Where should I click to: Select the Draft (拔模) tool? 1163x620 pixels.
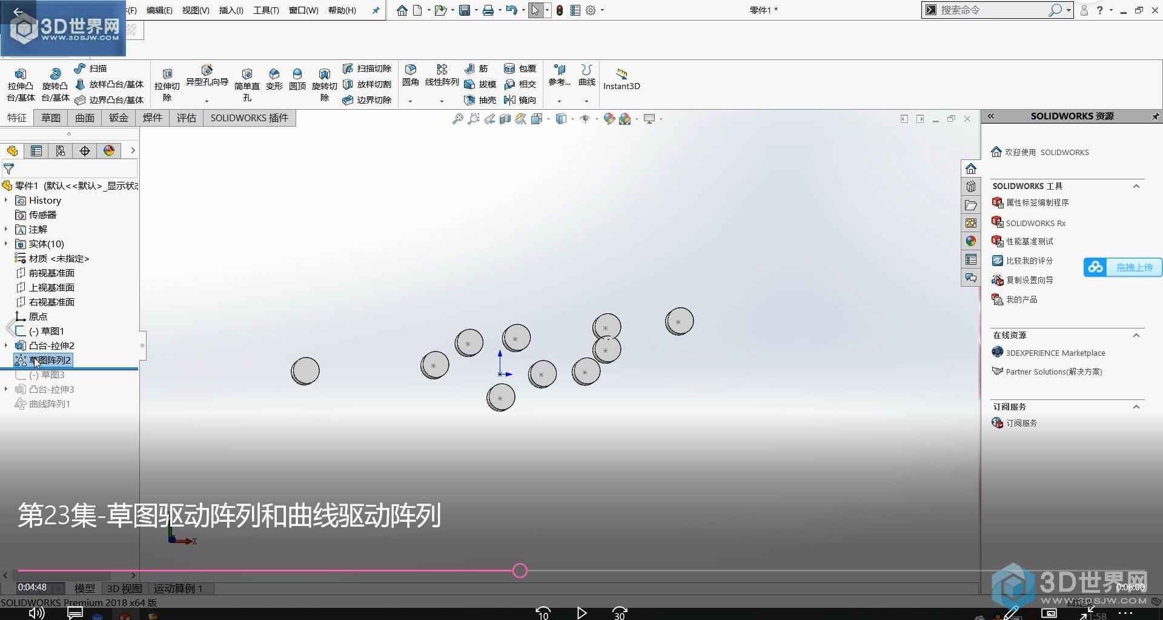coord(480,84)
